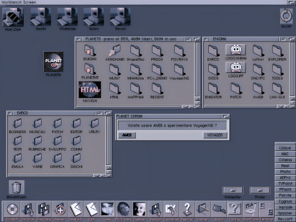Screen dimensions: 296x222
Task: Open the GIOCHI drawer in EARCD
Action: coord(76,158)
